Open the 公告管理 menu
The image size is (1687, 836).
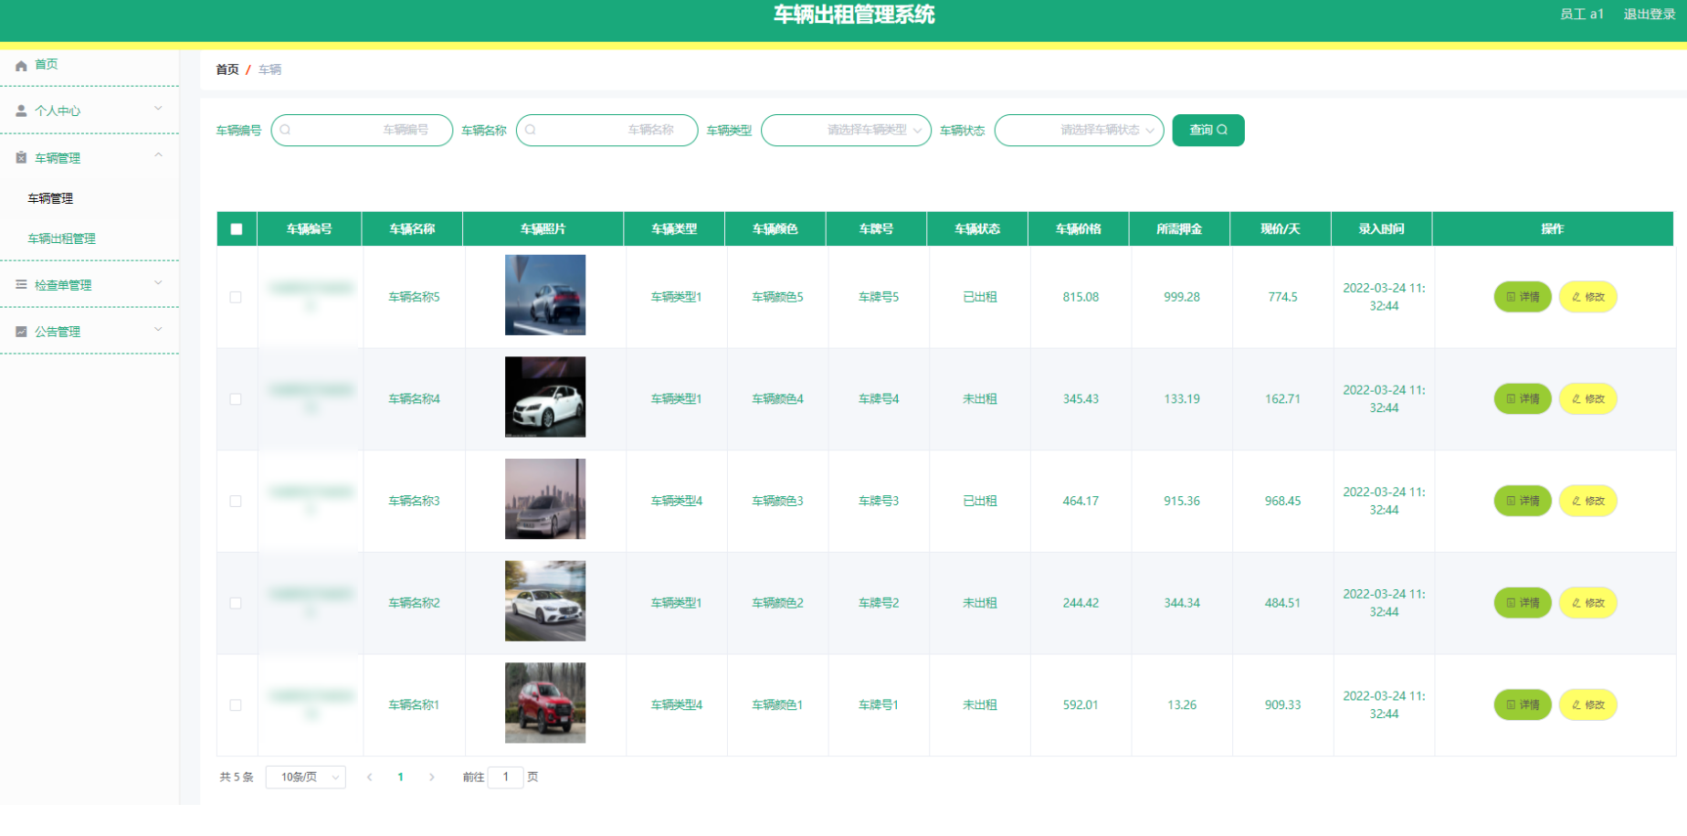coord(90,332)
